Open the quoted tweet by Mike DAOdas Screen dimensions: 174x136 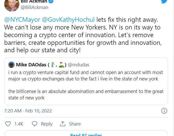tap(86, 85)
